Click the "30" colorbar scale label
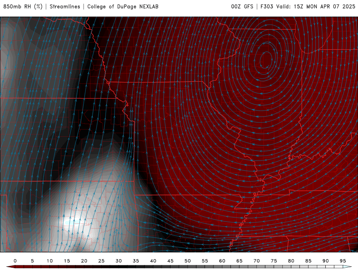The image size is (358, 269). [x=119, y=261]
